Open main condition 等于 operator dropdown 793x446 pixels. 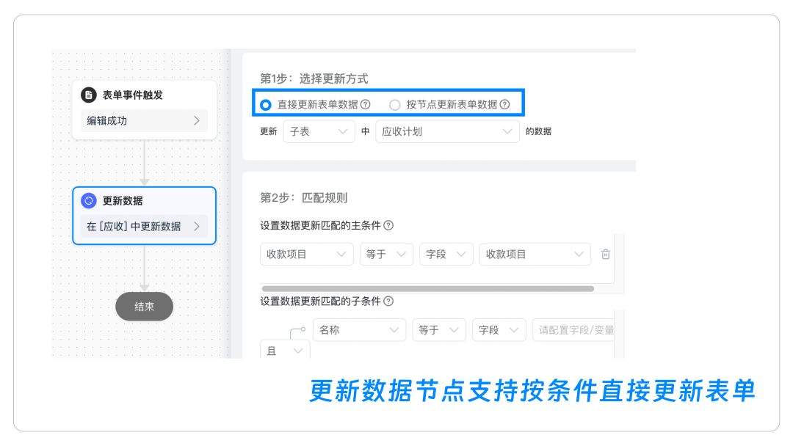386,255
